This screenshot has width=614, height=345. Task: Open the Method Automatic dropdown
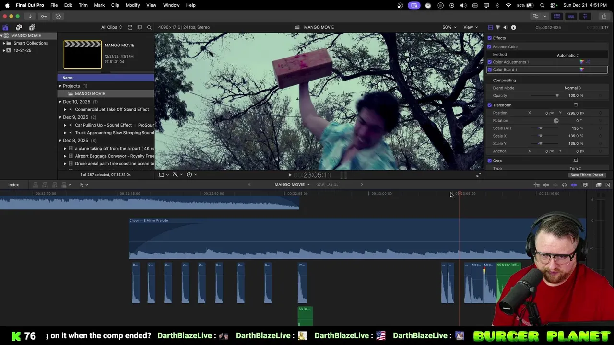click(x=567, y=55)
